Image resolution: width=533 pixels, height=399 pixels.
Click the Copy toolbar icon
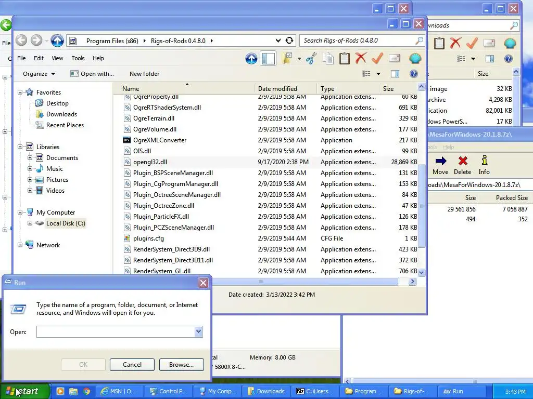(328, 58)
